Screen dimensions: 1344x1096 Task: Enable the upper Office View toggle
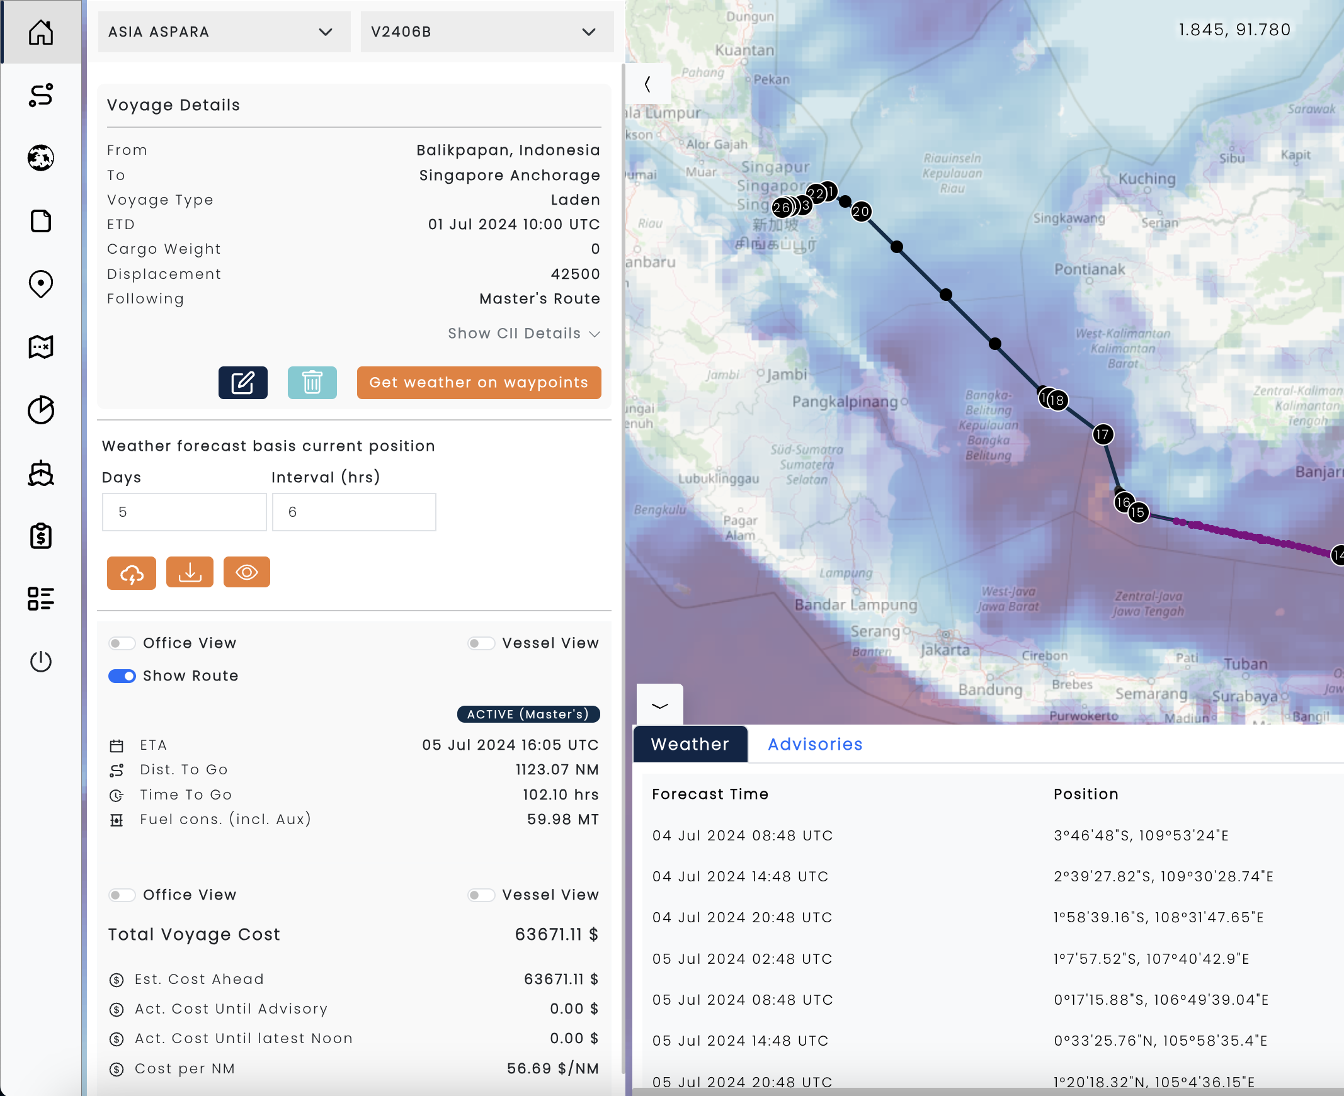click(x=122, y=643)
